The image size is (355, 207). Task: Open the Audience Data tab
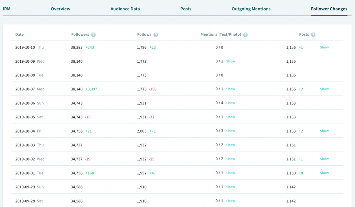(125, 9)
